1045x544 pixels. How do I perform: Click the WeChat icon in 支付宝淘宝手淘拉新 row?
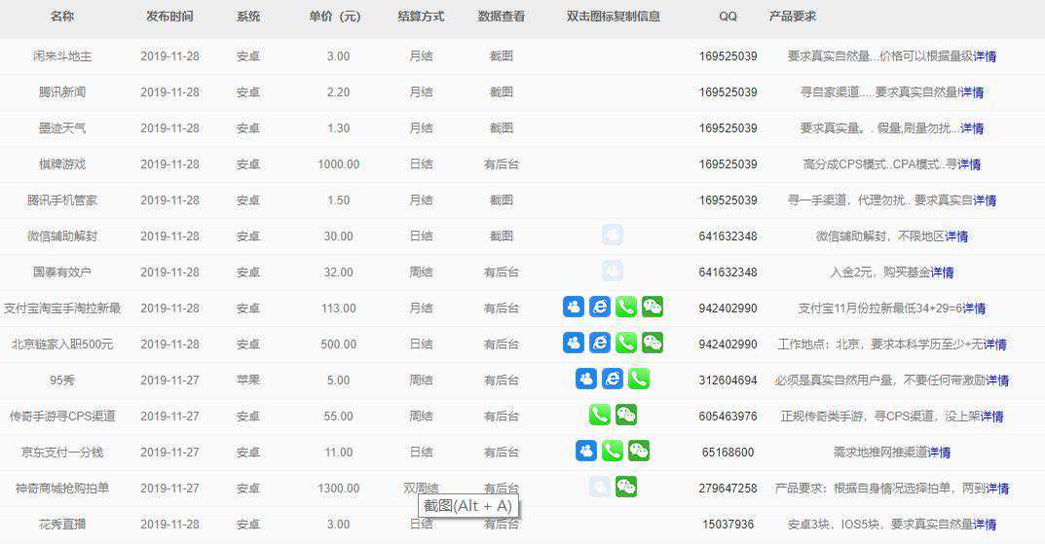pos(653,308)
